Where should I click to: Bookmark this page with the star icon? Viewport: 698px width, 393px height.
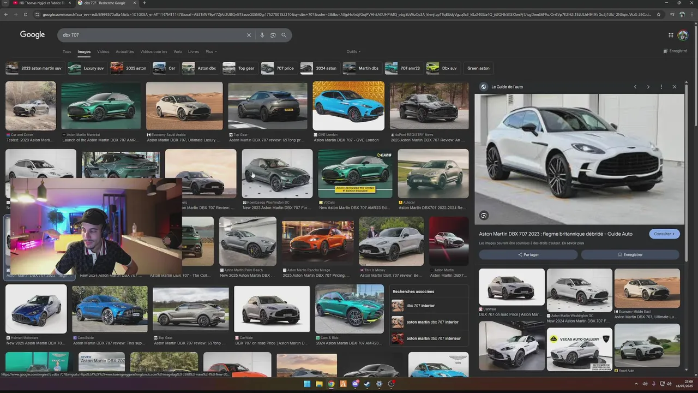659,14
